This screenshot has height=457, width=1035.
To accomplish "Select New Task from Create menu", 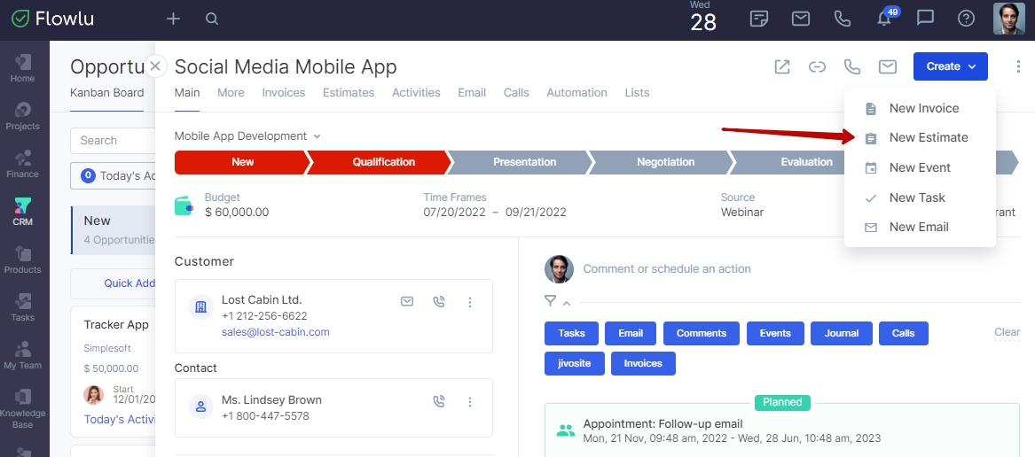I will pyautogui.click(x=920, y=198).
